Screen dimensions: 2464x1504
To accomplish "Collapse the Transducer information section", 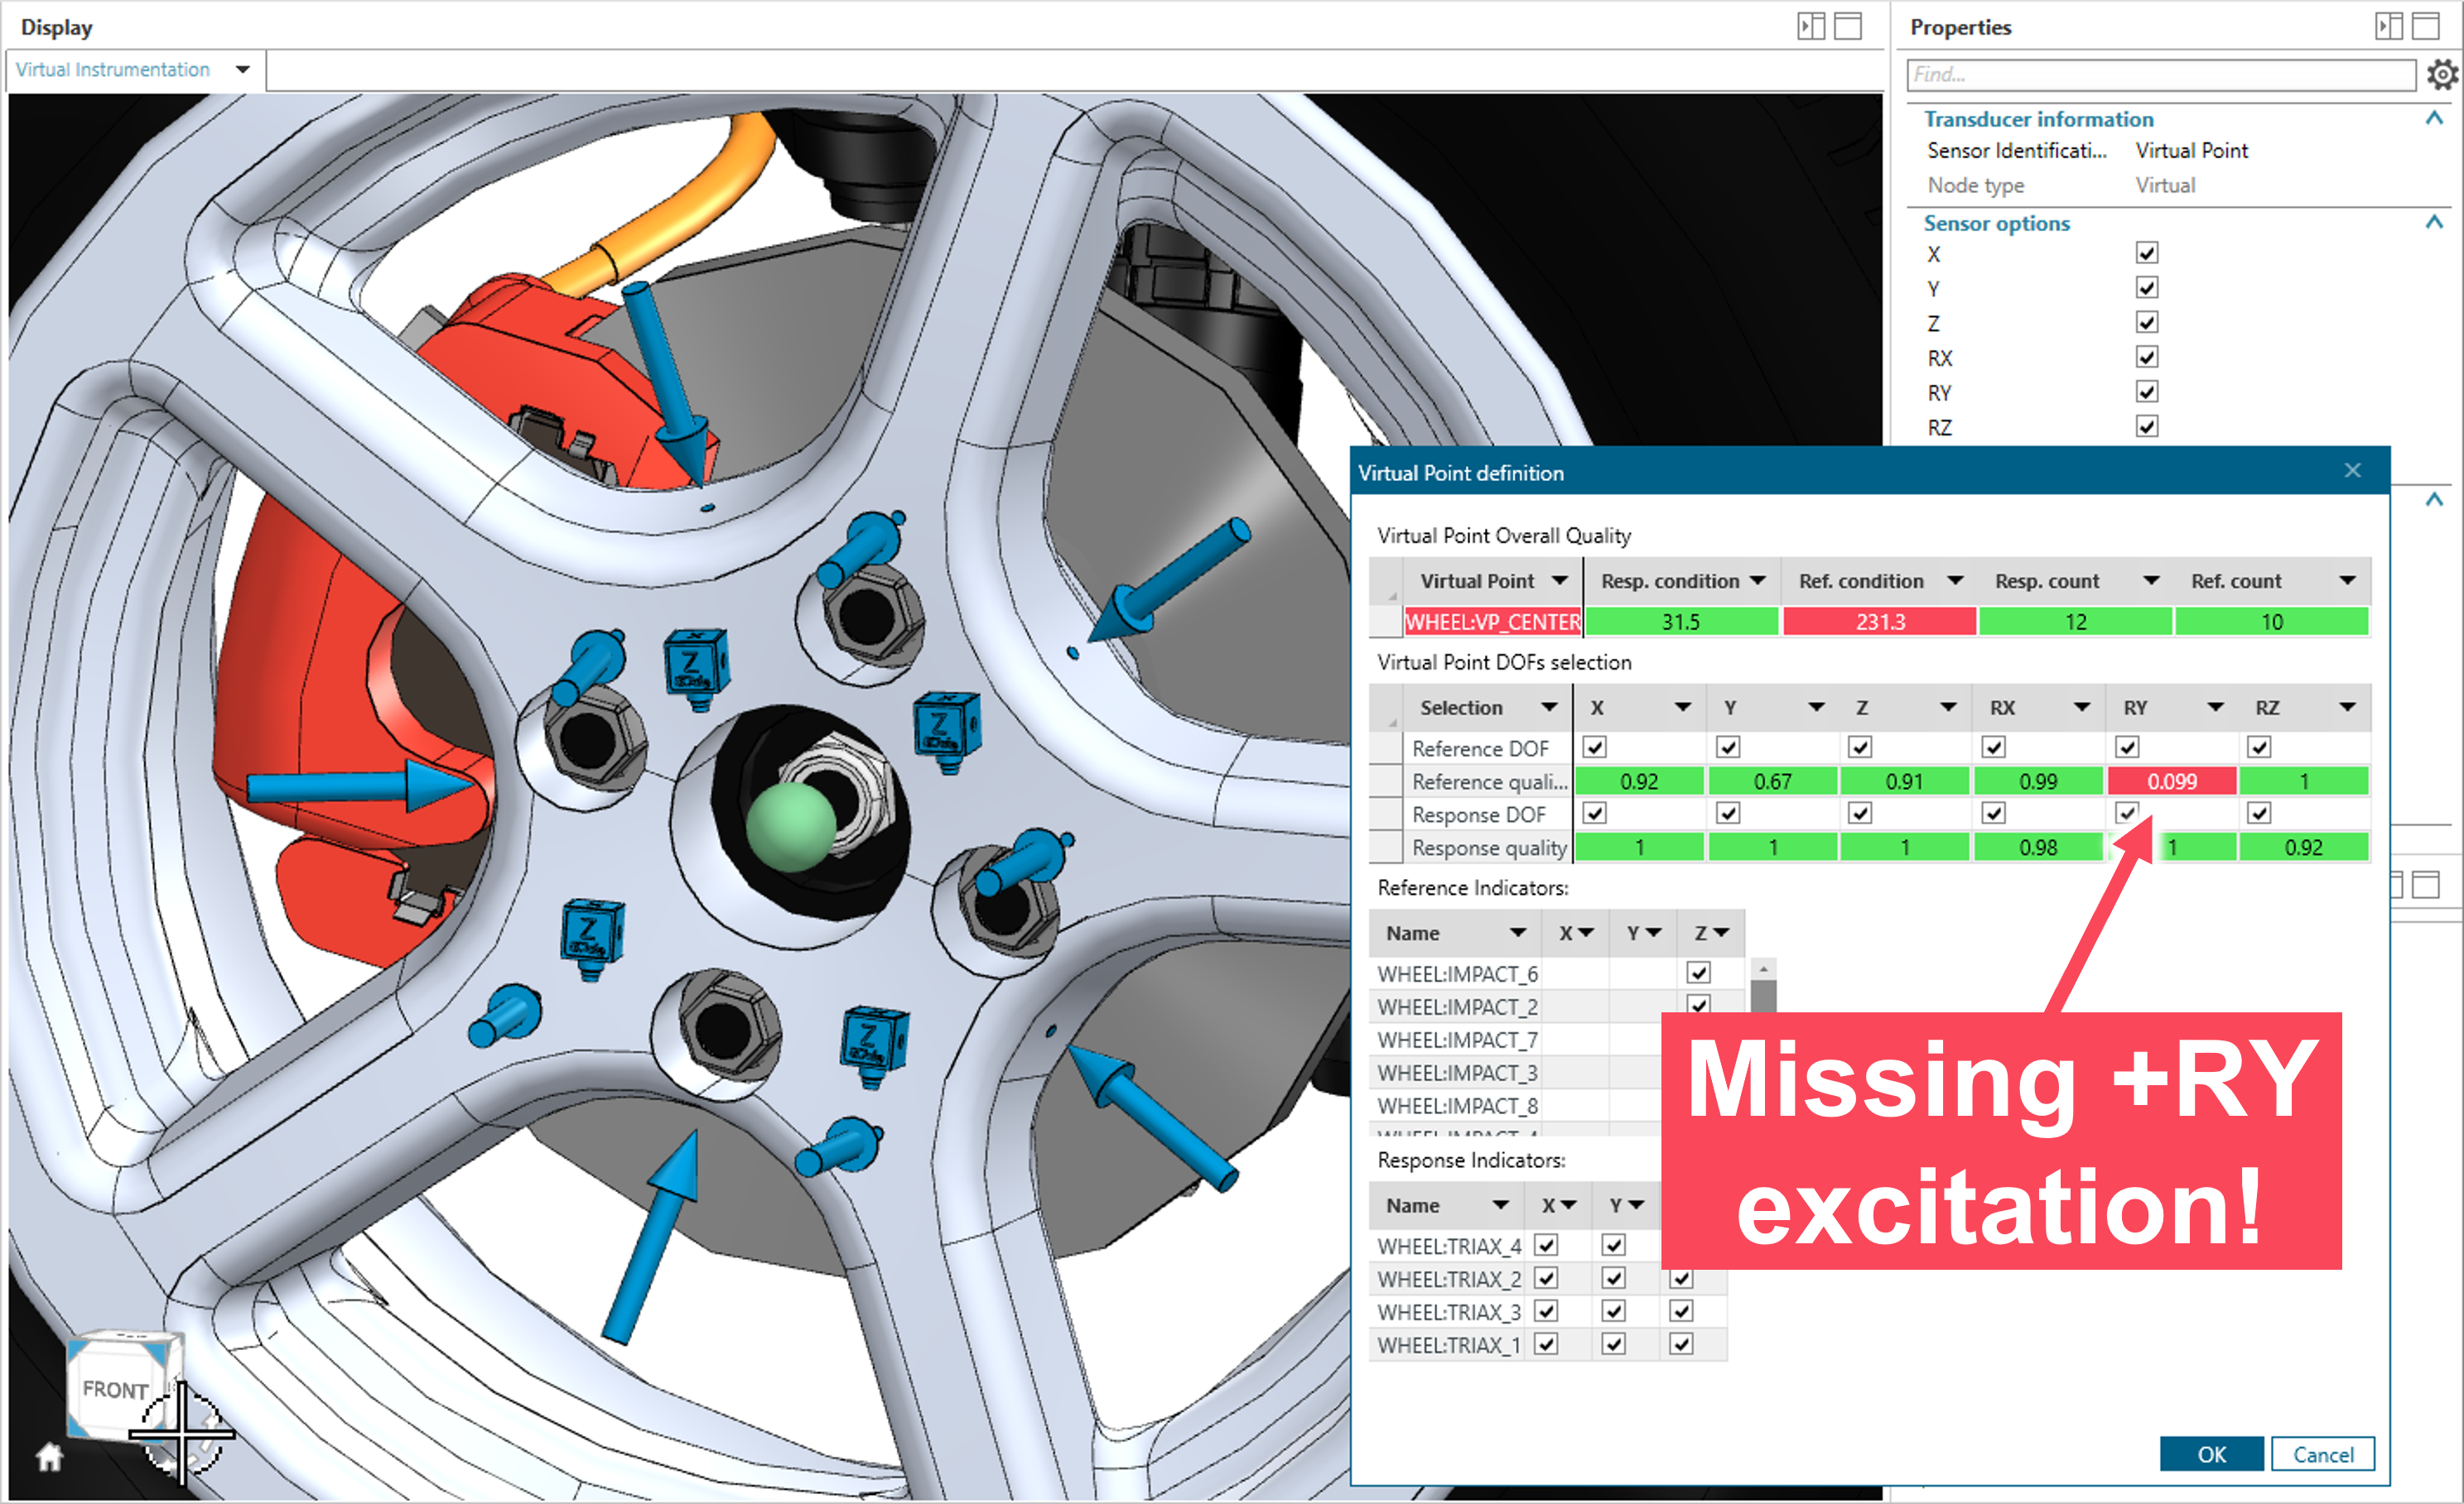I will click(2434, 119).
